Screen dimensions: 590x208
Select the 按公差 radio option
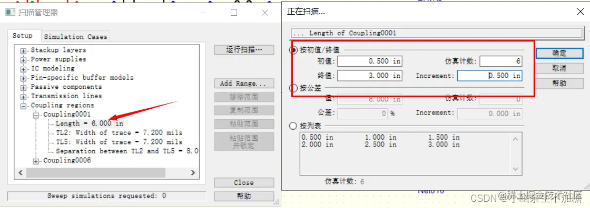(x=293, y=88)
